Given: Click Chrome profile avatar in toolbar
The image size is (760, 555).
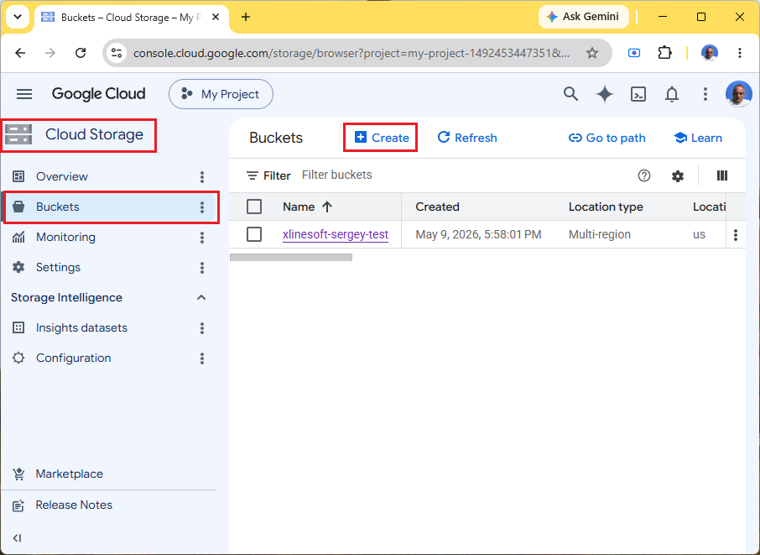Looking at the screenshot, I should [710, 53].
